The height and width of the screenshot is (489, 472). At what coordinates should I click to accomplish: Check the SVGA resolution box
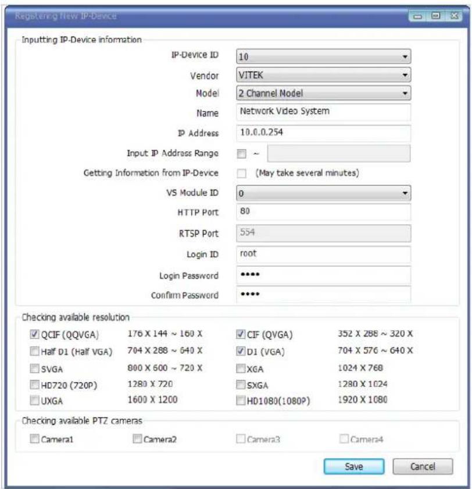pos(34,368)
